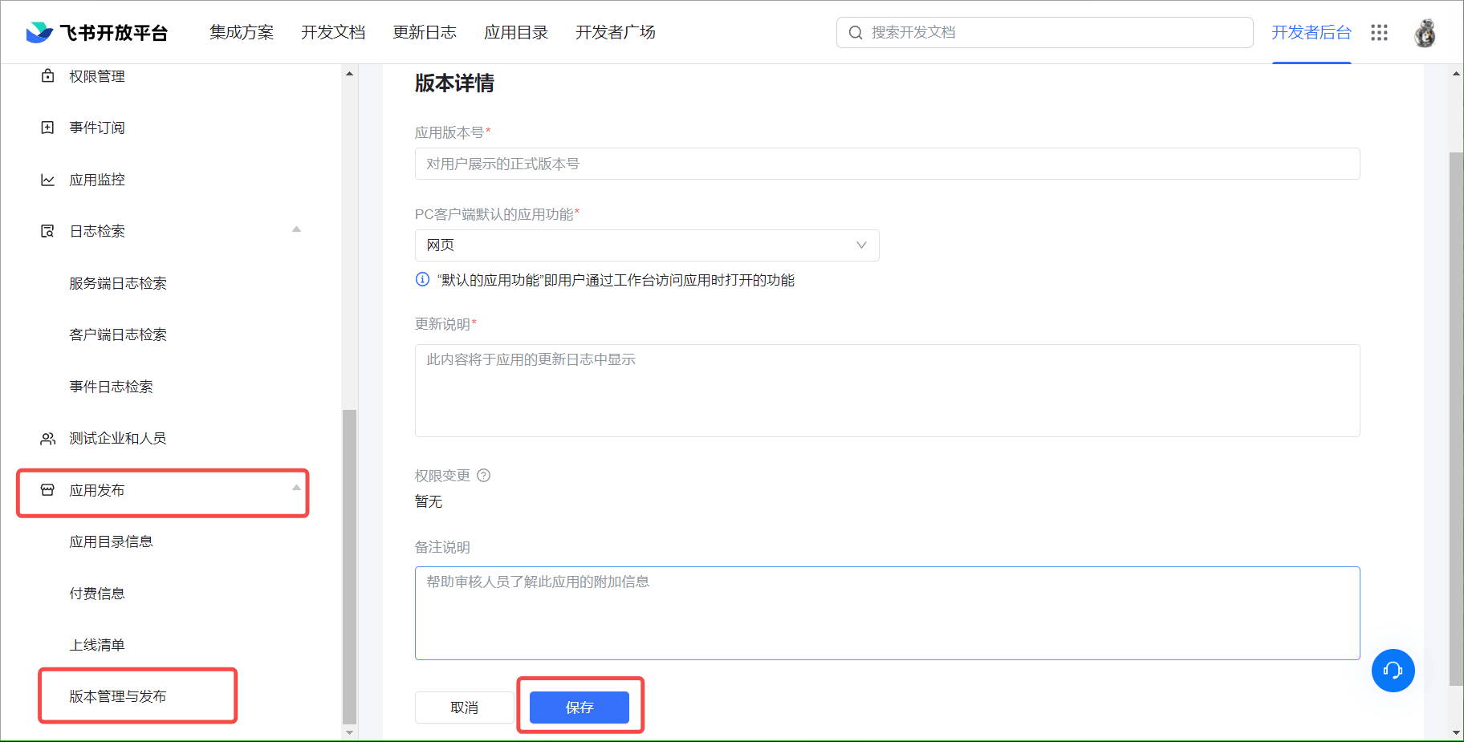Click the Feishu Open Platform logo
This screenshot has width=1464, height=742.
[96, 32]
